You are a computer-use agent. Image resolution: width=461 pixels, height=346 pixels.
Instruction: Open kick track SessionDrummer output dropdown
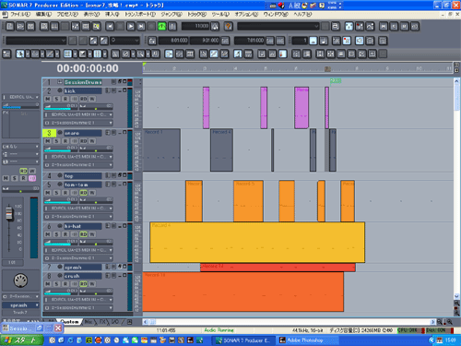[x=78, y=123]
